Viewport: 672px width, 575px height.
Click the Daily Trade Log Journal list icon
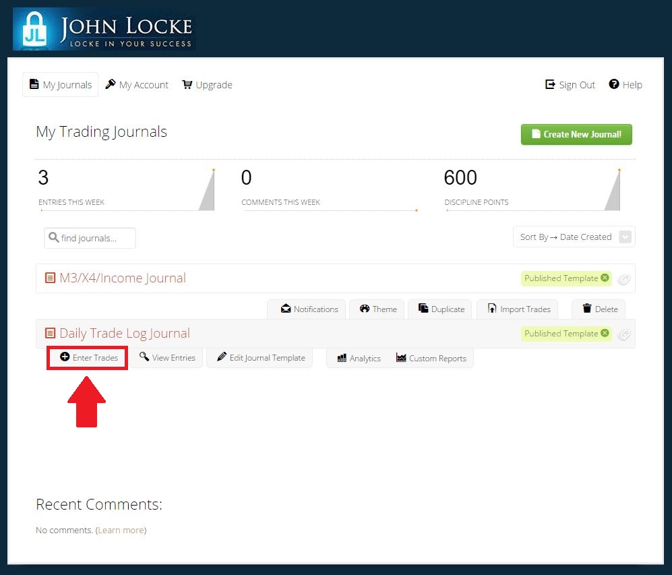pyautogui.click(x=50, y=333)
